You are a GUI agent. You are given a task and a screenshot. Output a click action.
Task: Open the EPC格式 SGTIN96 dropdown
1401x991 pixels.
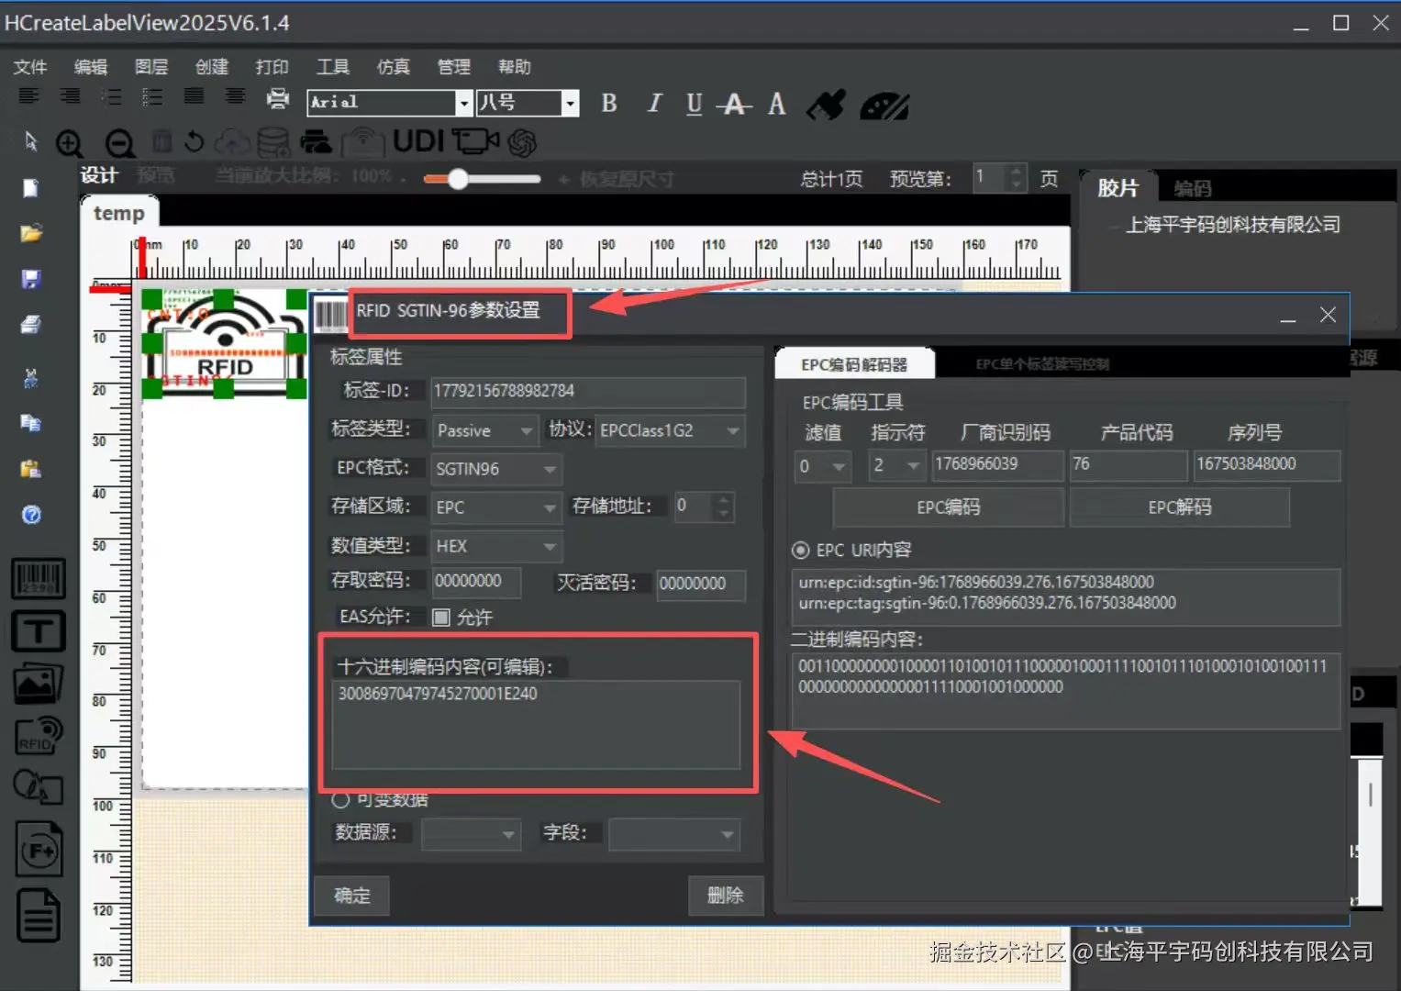(x=496, y=469)
